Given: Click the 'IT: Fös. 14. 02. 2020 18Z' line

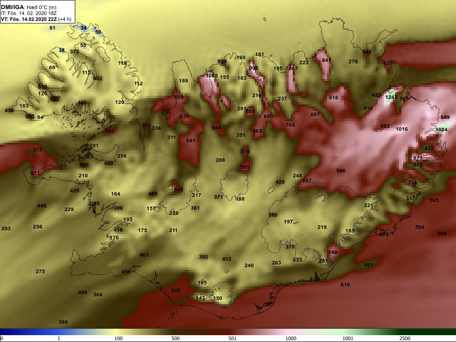Looking at the screenshot, I should click(29, 13).
